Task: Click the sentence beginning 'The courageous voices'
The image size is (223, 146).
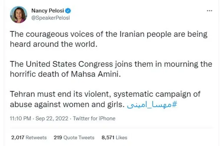Action: pos(108,34)
